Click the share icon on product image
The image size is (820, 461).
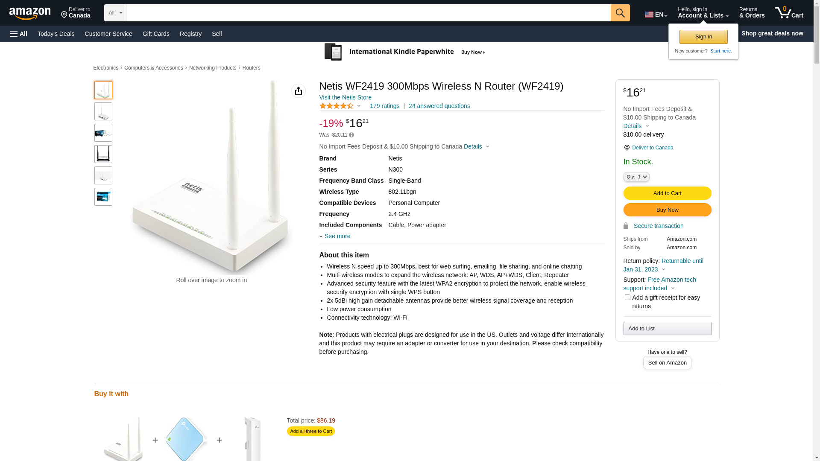pos(299,91)
